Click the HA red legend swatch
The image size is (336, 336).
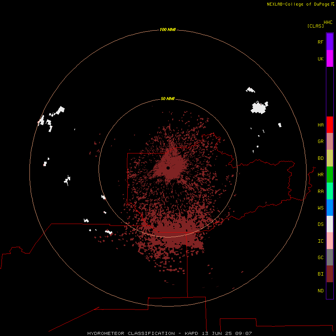coord(330,125)
